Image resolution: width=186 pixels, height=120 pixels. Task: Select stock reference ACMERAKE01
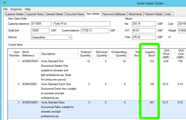30,102
